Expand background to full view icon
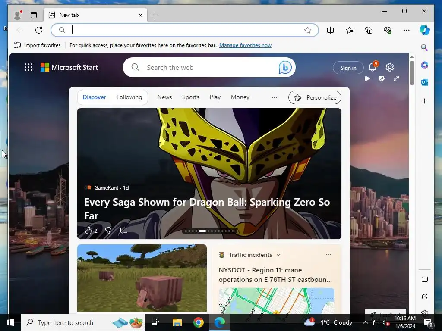The height and width of the screenshot is (331, 442). [396, 78]
